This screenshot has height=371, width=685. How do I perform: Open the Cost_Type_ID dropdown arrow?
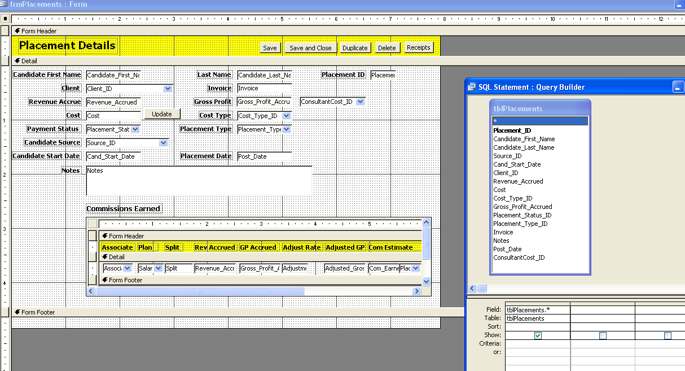click(287, 115)
